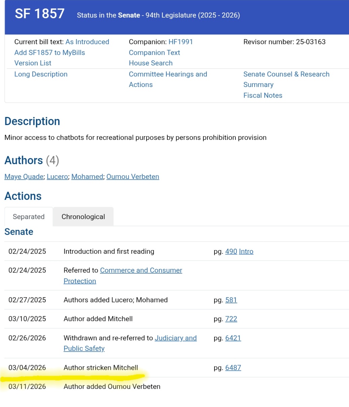
Task: Open author Maye Quade's page
Action: [24, 177]
